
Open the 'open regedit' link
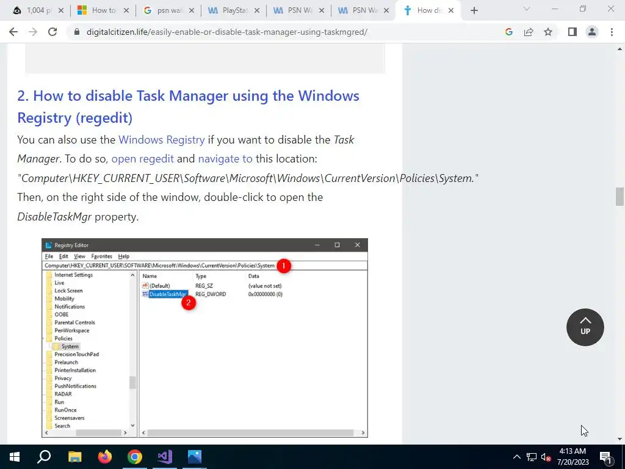click(142, 159)
